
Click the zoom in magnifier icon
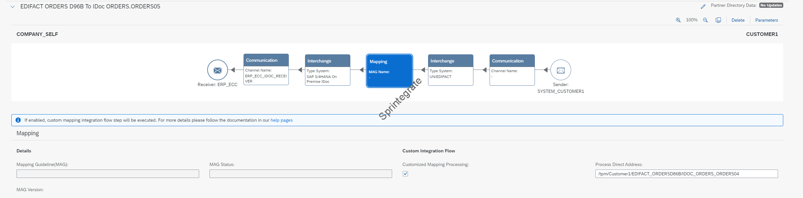point(678,20)
